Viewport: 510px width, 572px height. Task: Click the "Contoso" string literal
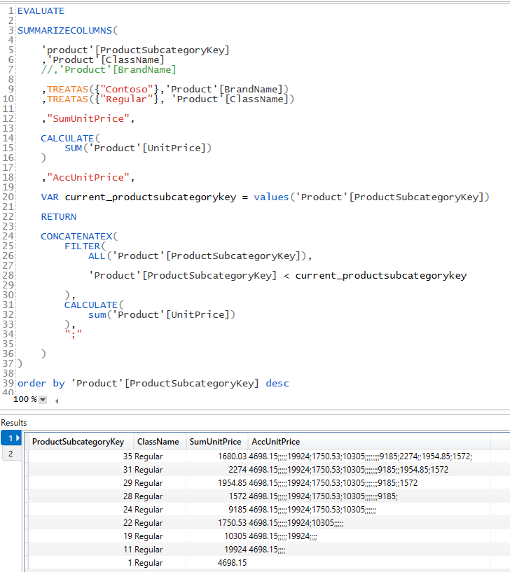tap(127, 89)
